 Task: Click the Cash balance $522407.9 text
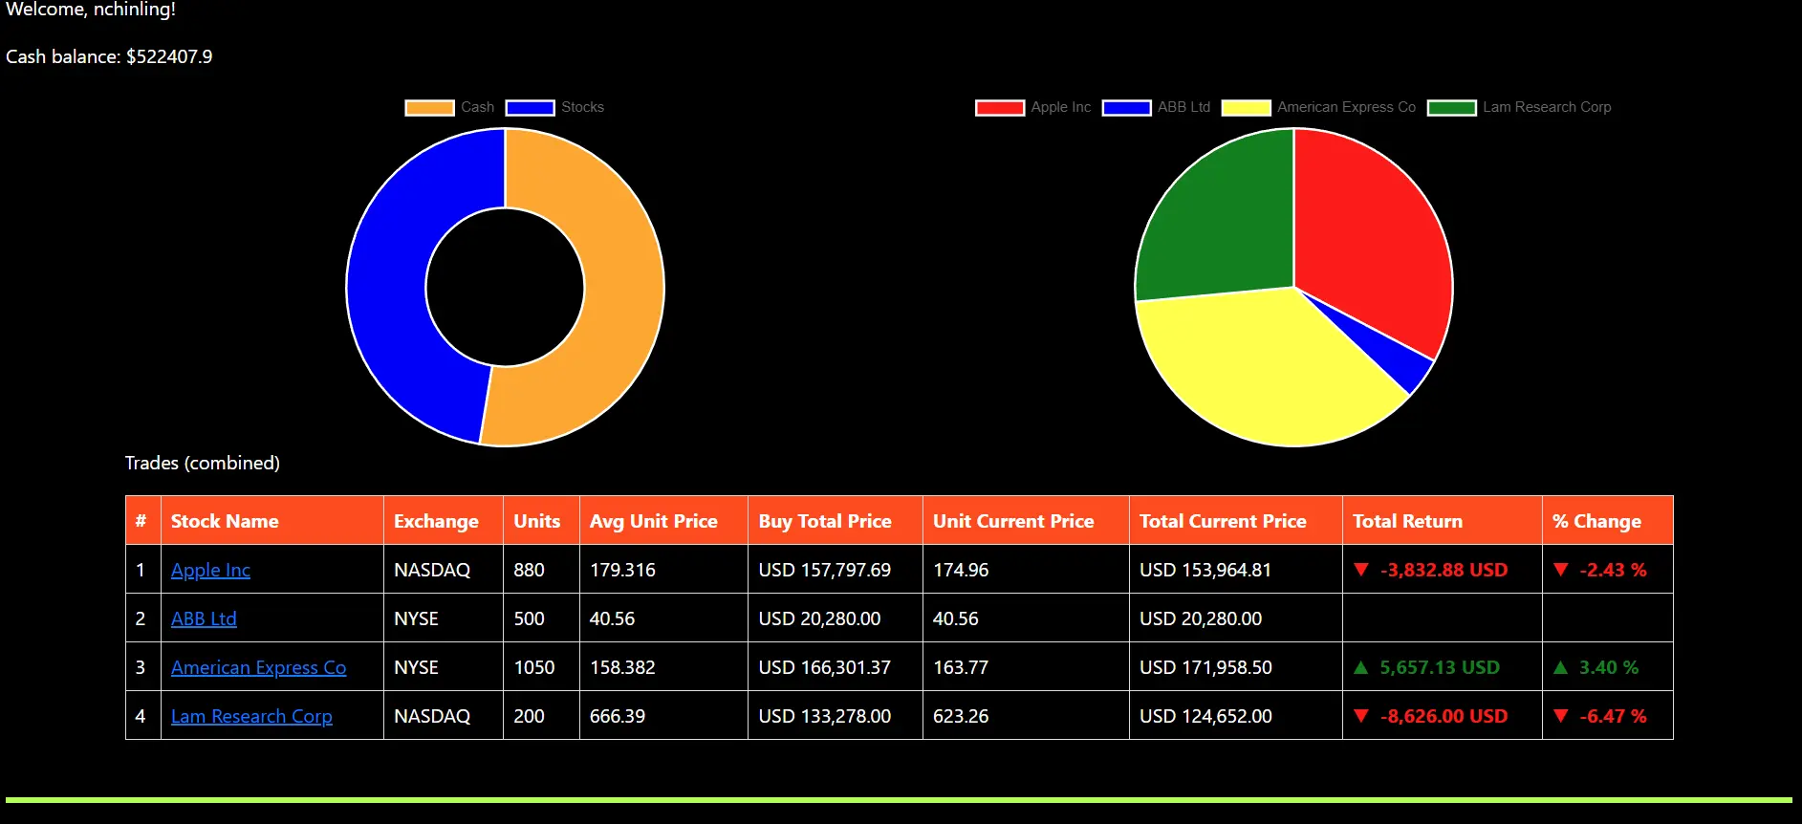(x=109, y=56)
